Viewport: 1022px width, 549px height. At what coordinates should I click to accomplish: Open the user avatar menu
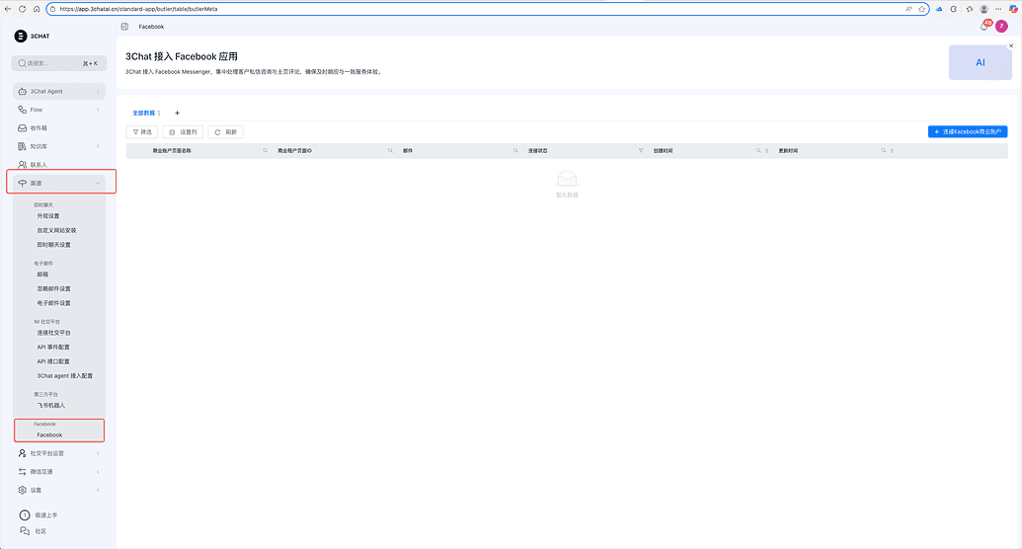tap(1002, 26)
